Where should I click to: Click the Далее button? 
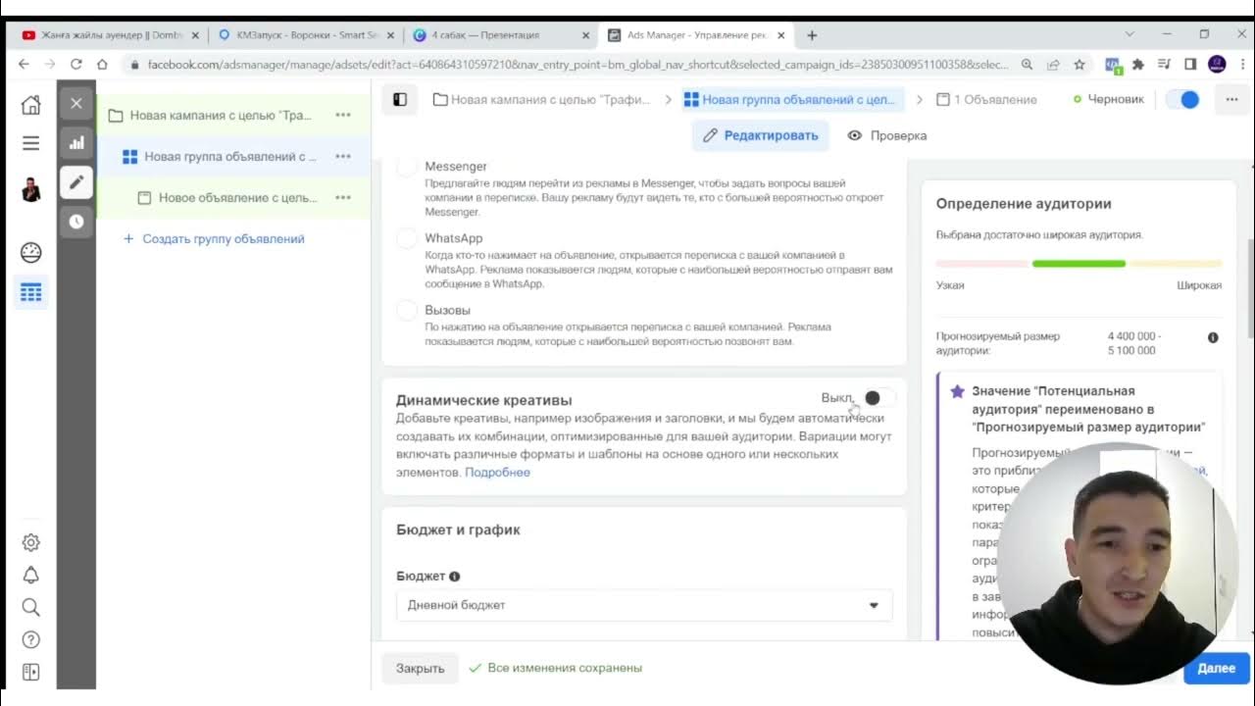click(x=1216, y=668)
